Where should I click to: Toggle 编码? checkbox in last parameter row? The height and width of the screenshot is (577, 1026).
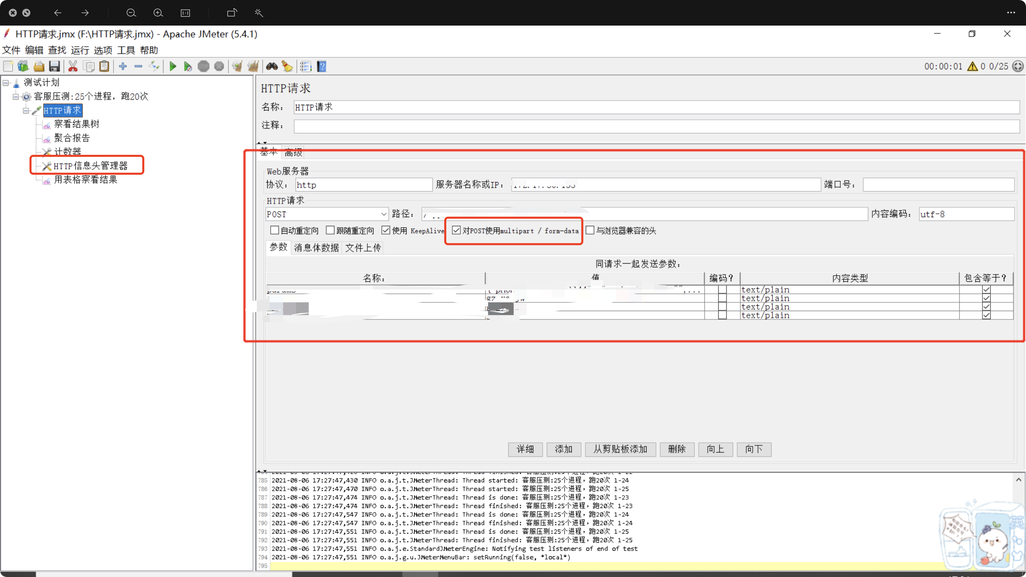(722, 315)
